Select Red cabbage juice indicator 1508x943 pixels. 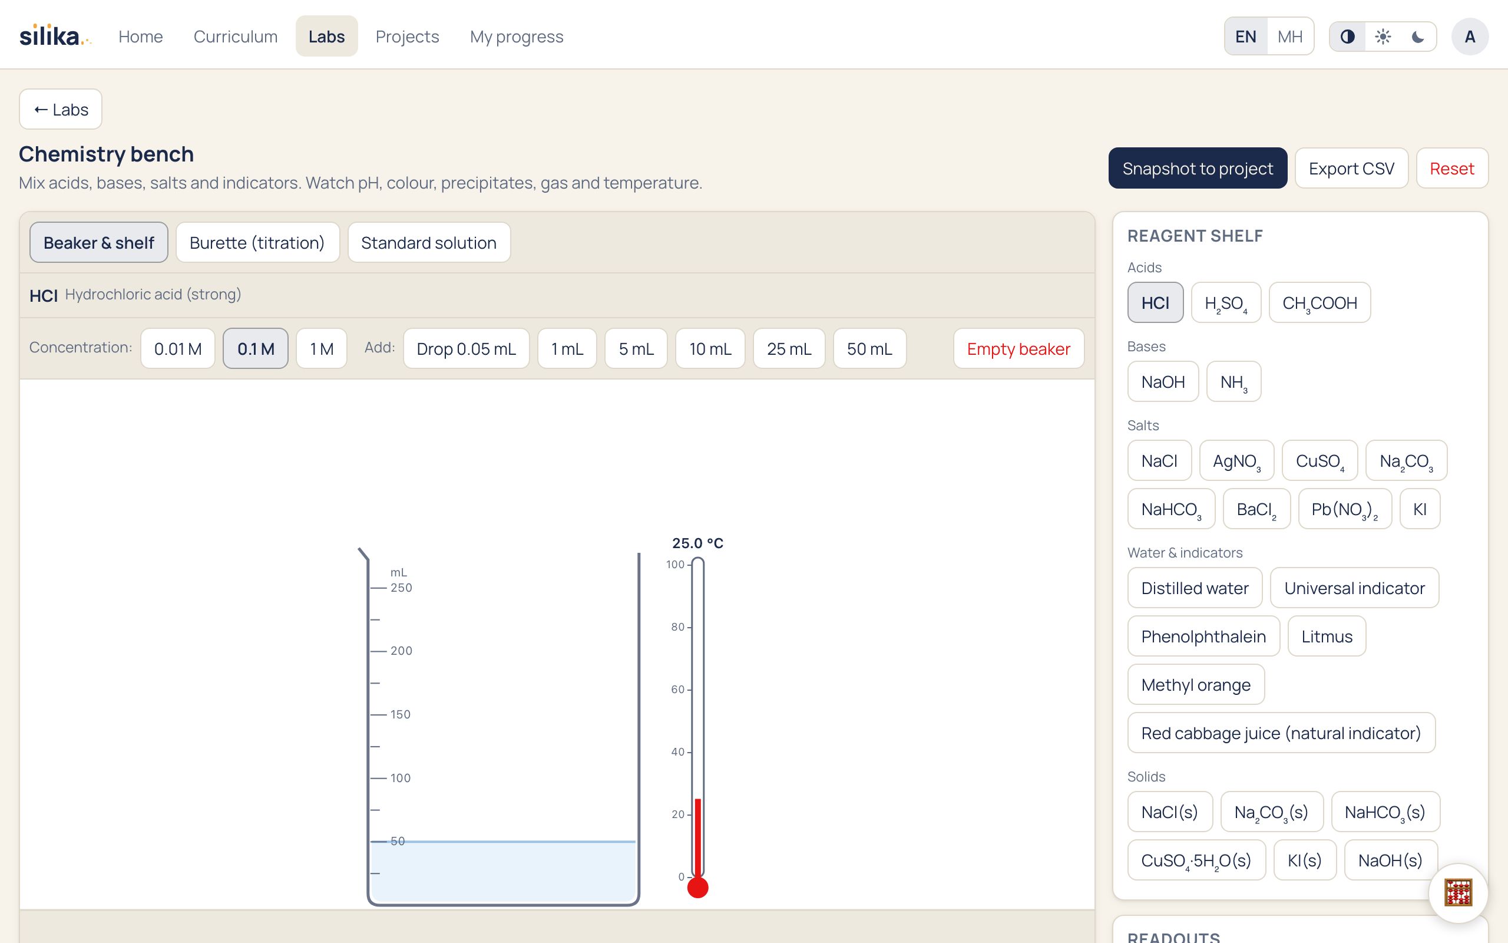click(x=1281, y=733)
